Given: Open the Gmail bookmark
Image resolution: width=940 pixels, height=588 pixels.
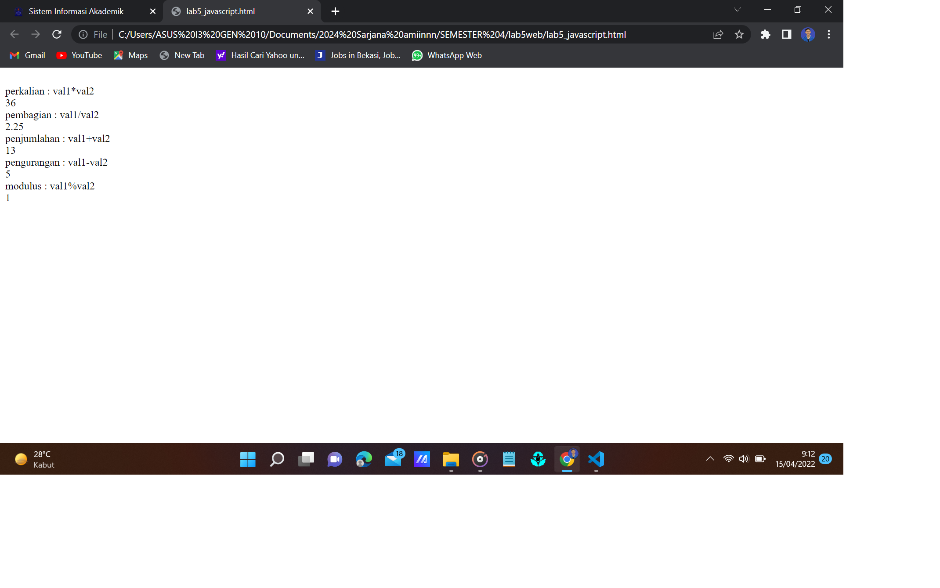Looking at the screenshot, I should (27, 55).
